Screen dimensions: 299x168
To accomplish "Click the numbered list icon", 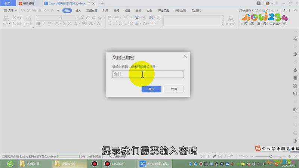I will (x=117, y=18).
